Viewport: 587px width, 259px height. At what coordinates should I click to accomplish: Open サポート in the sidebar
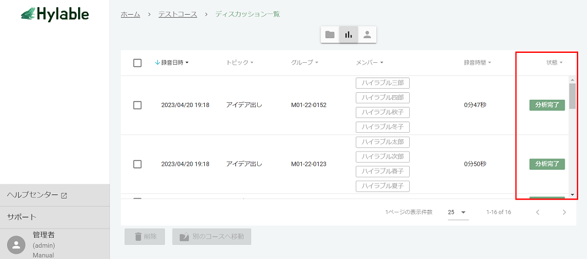(22, 217)
